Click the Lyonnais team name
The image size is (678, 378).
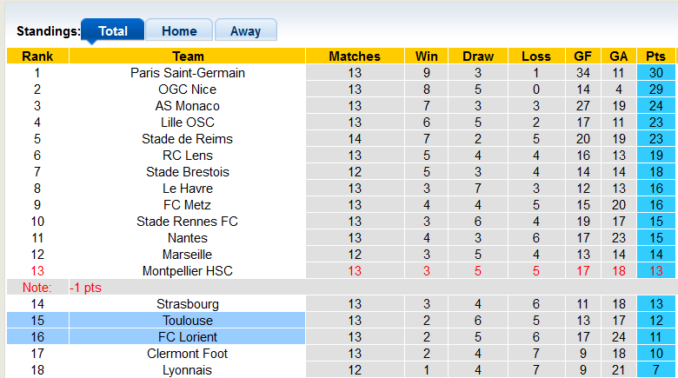(188, 370)
